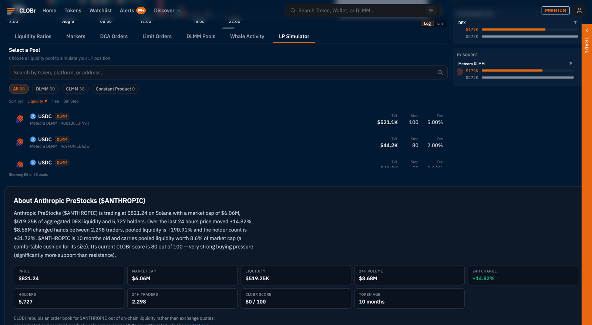Select the USDC pool with $521.1K TVL
The image size is (592, 325).
tap(228, 119)
